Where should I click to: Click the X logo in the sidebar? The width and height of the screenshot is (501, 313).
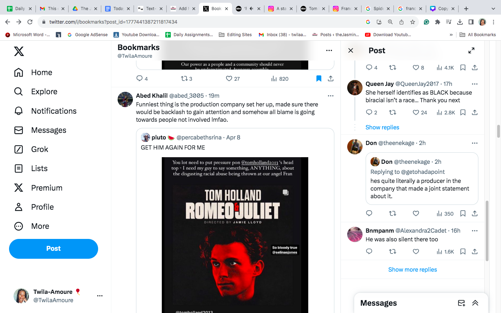[x=19, y=51]
